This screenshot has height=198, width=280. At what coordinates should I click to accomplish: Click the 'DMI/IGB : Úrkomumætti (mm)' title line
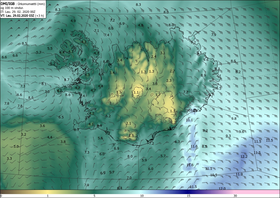pyautogui.click(x=23, y=4)
